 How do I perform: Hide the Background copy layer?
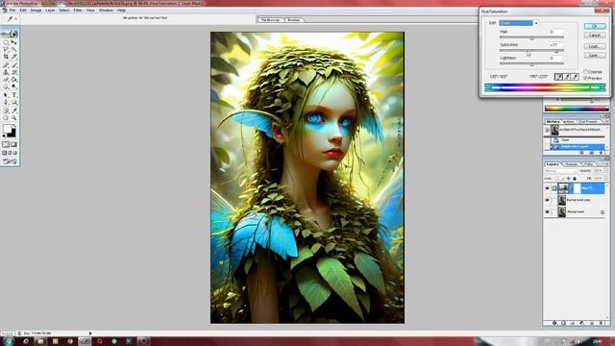point(547,200)
